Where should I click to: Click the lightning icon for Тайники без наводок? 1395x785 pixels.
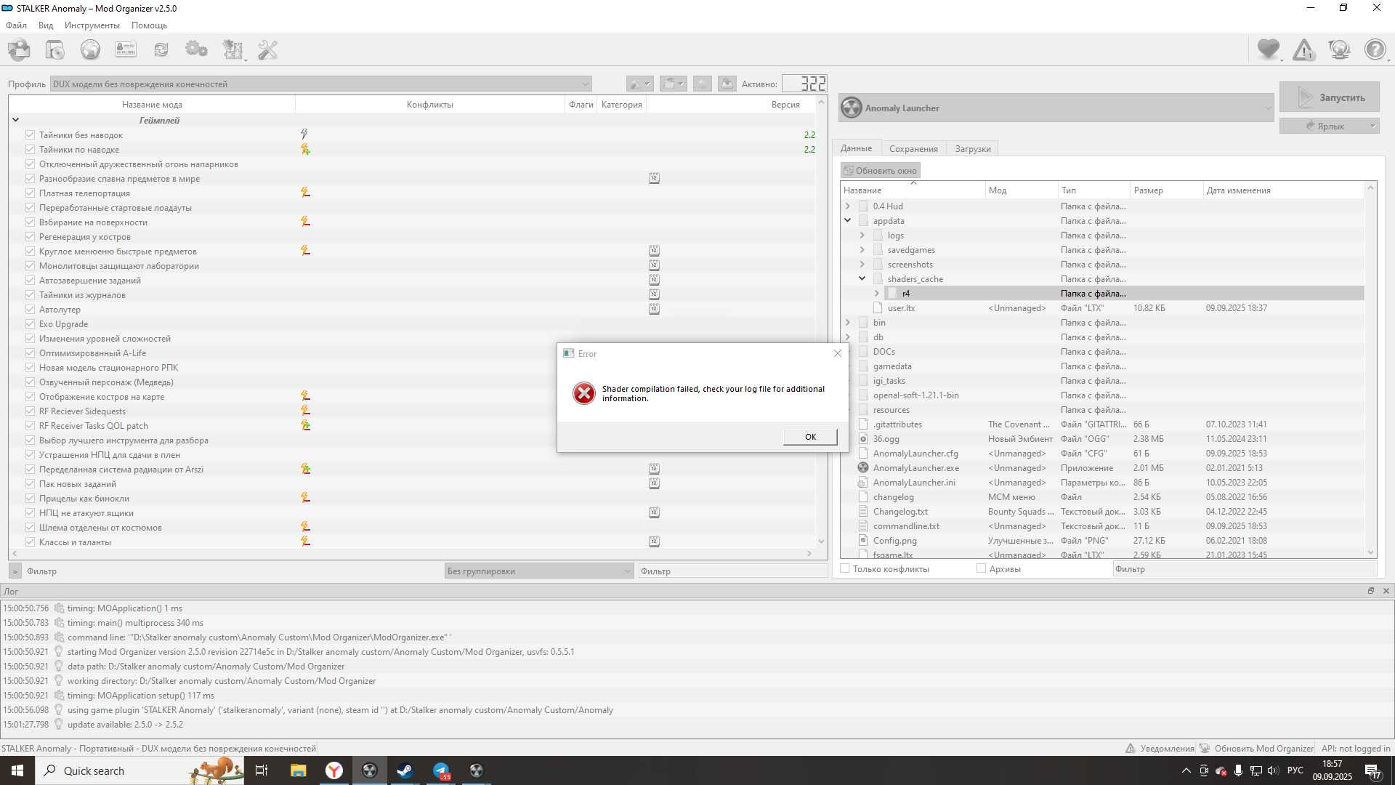point(304,134)
